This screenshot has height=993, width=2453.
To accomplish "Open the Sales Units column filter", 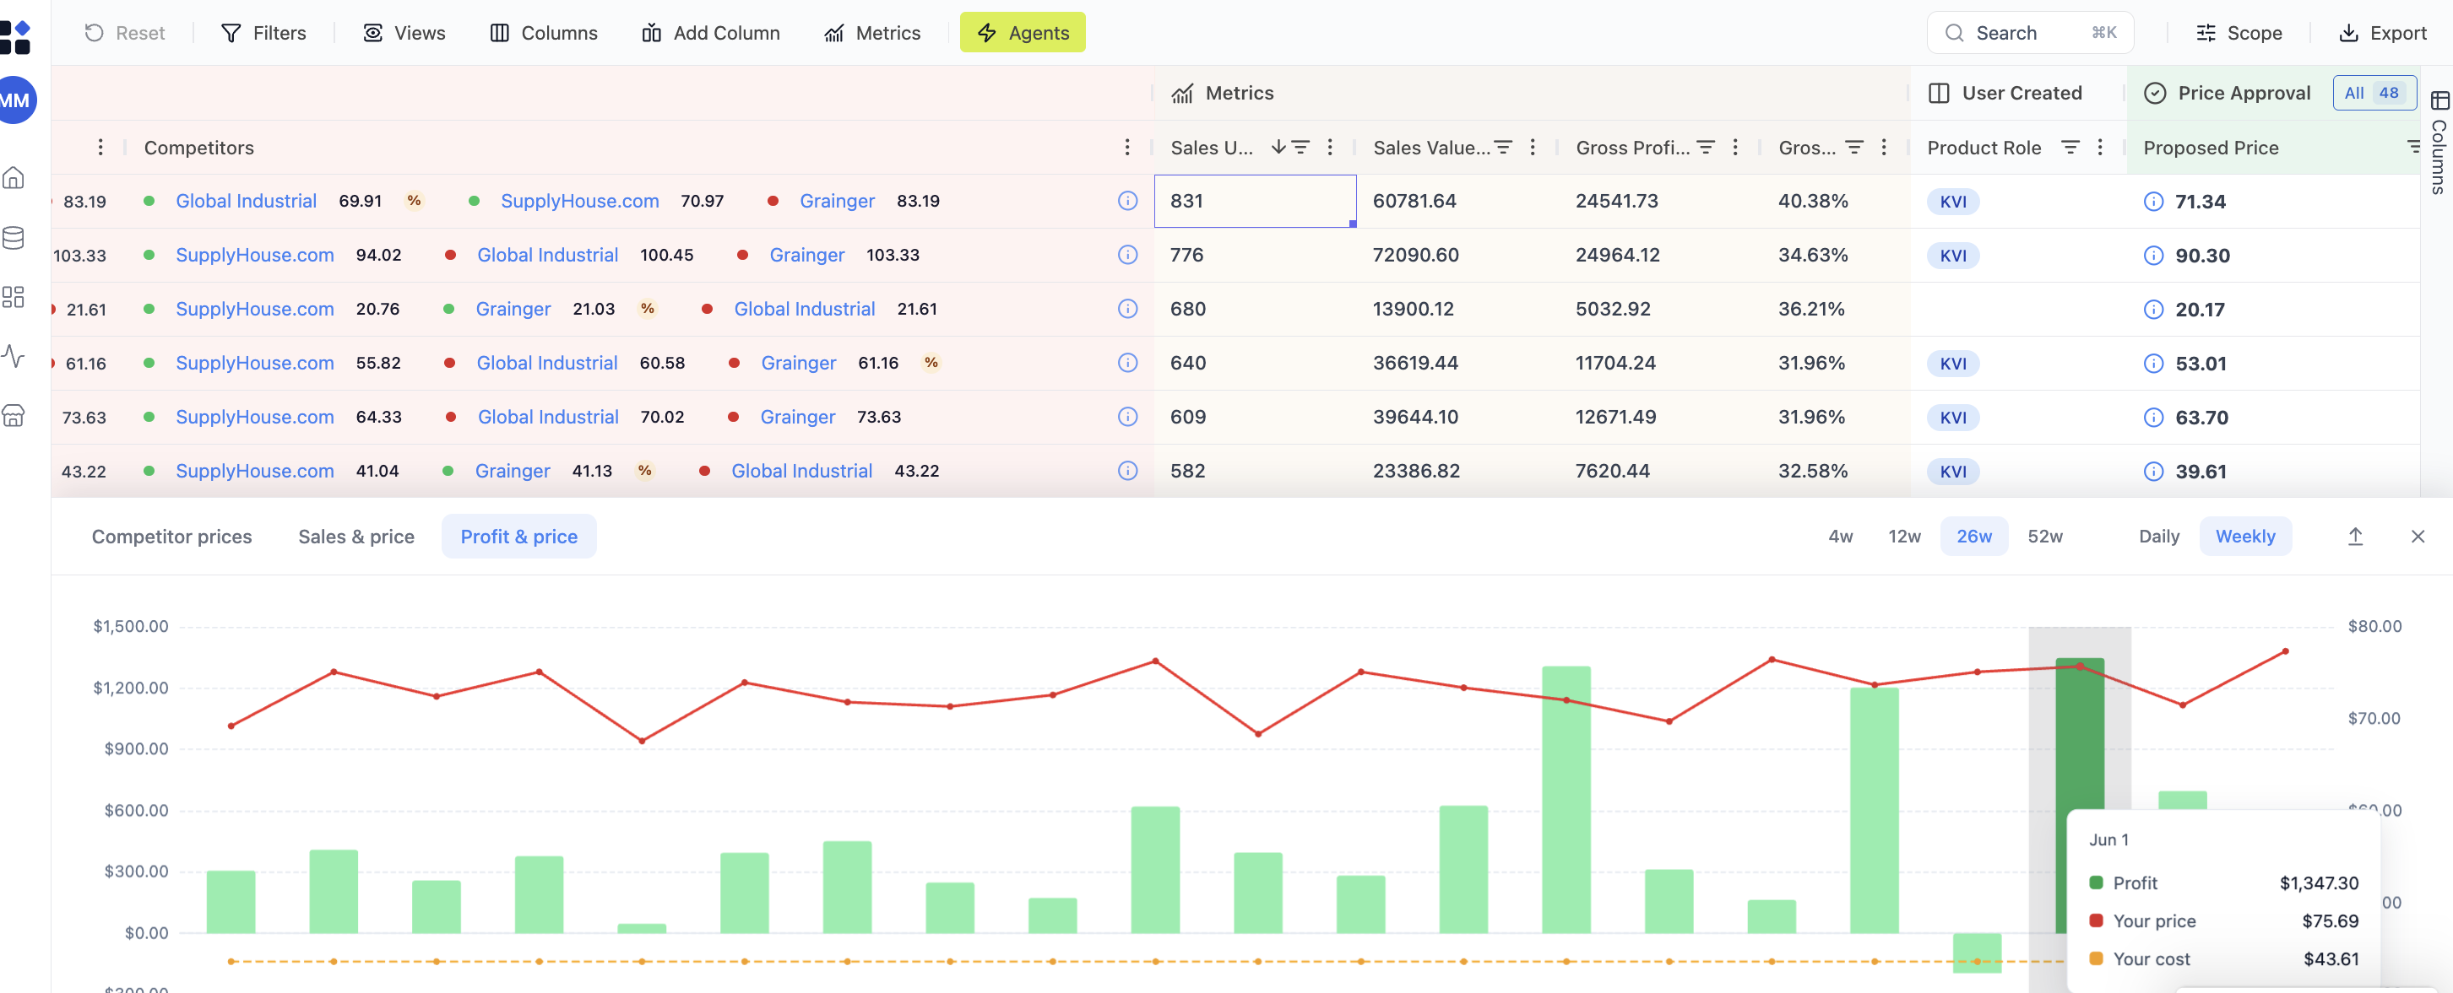I will tap(1300, 148).
